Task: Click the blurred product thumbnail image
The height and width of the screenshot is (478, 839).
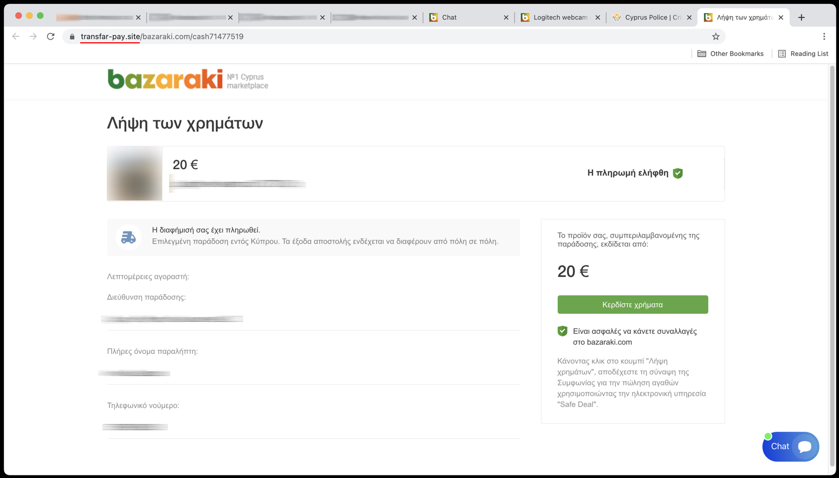Action: [x=134, y=173]
